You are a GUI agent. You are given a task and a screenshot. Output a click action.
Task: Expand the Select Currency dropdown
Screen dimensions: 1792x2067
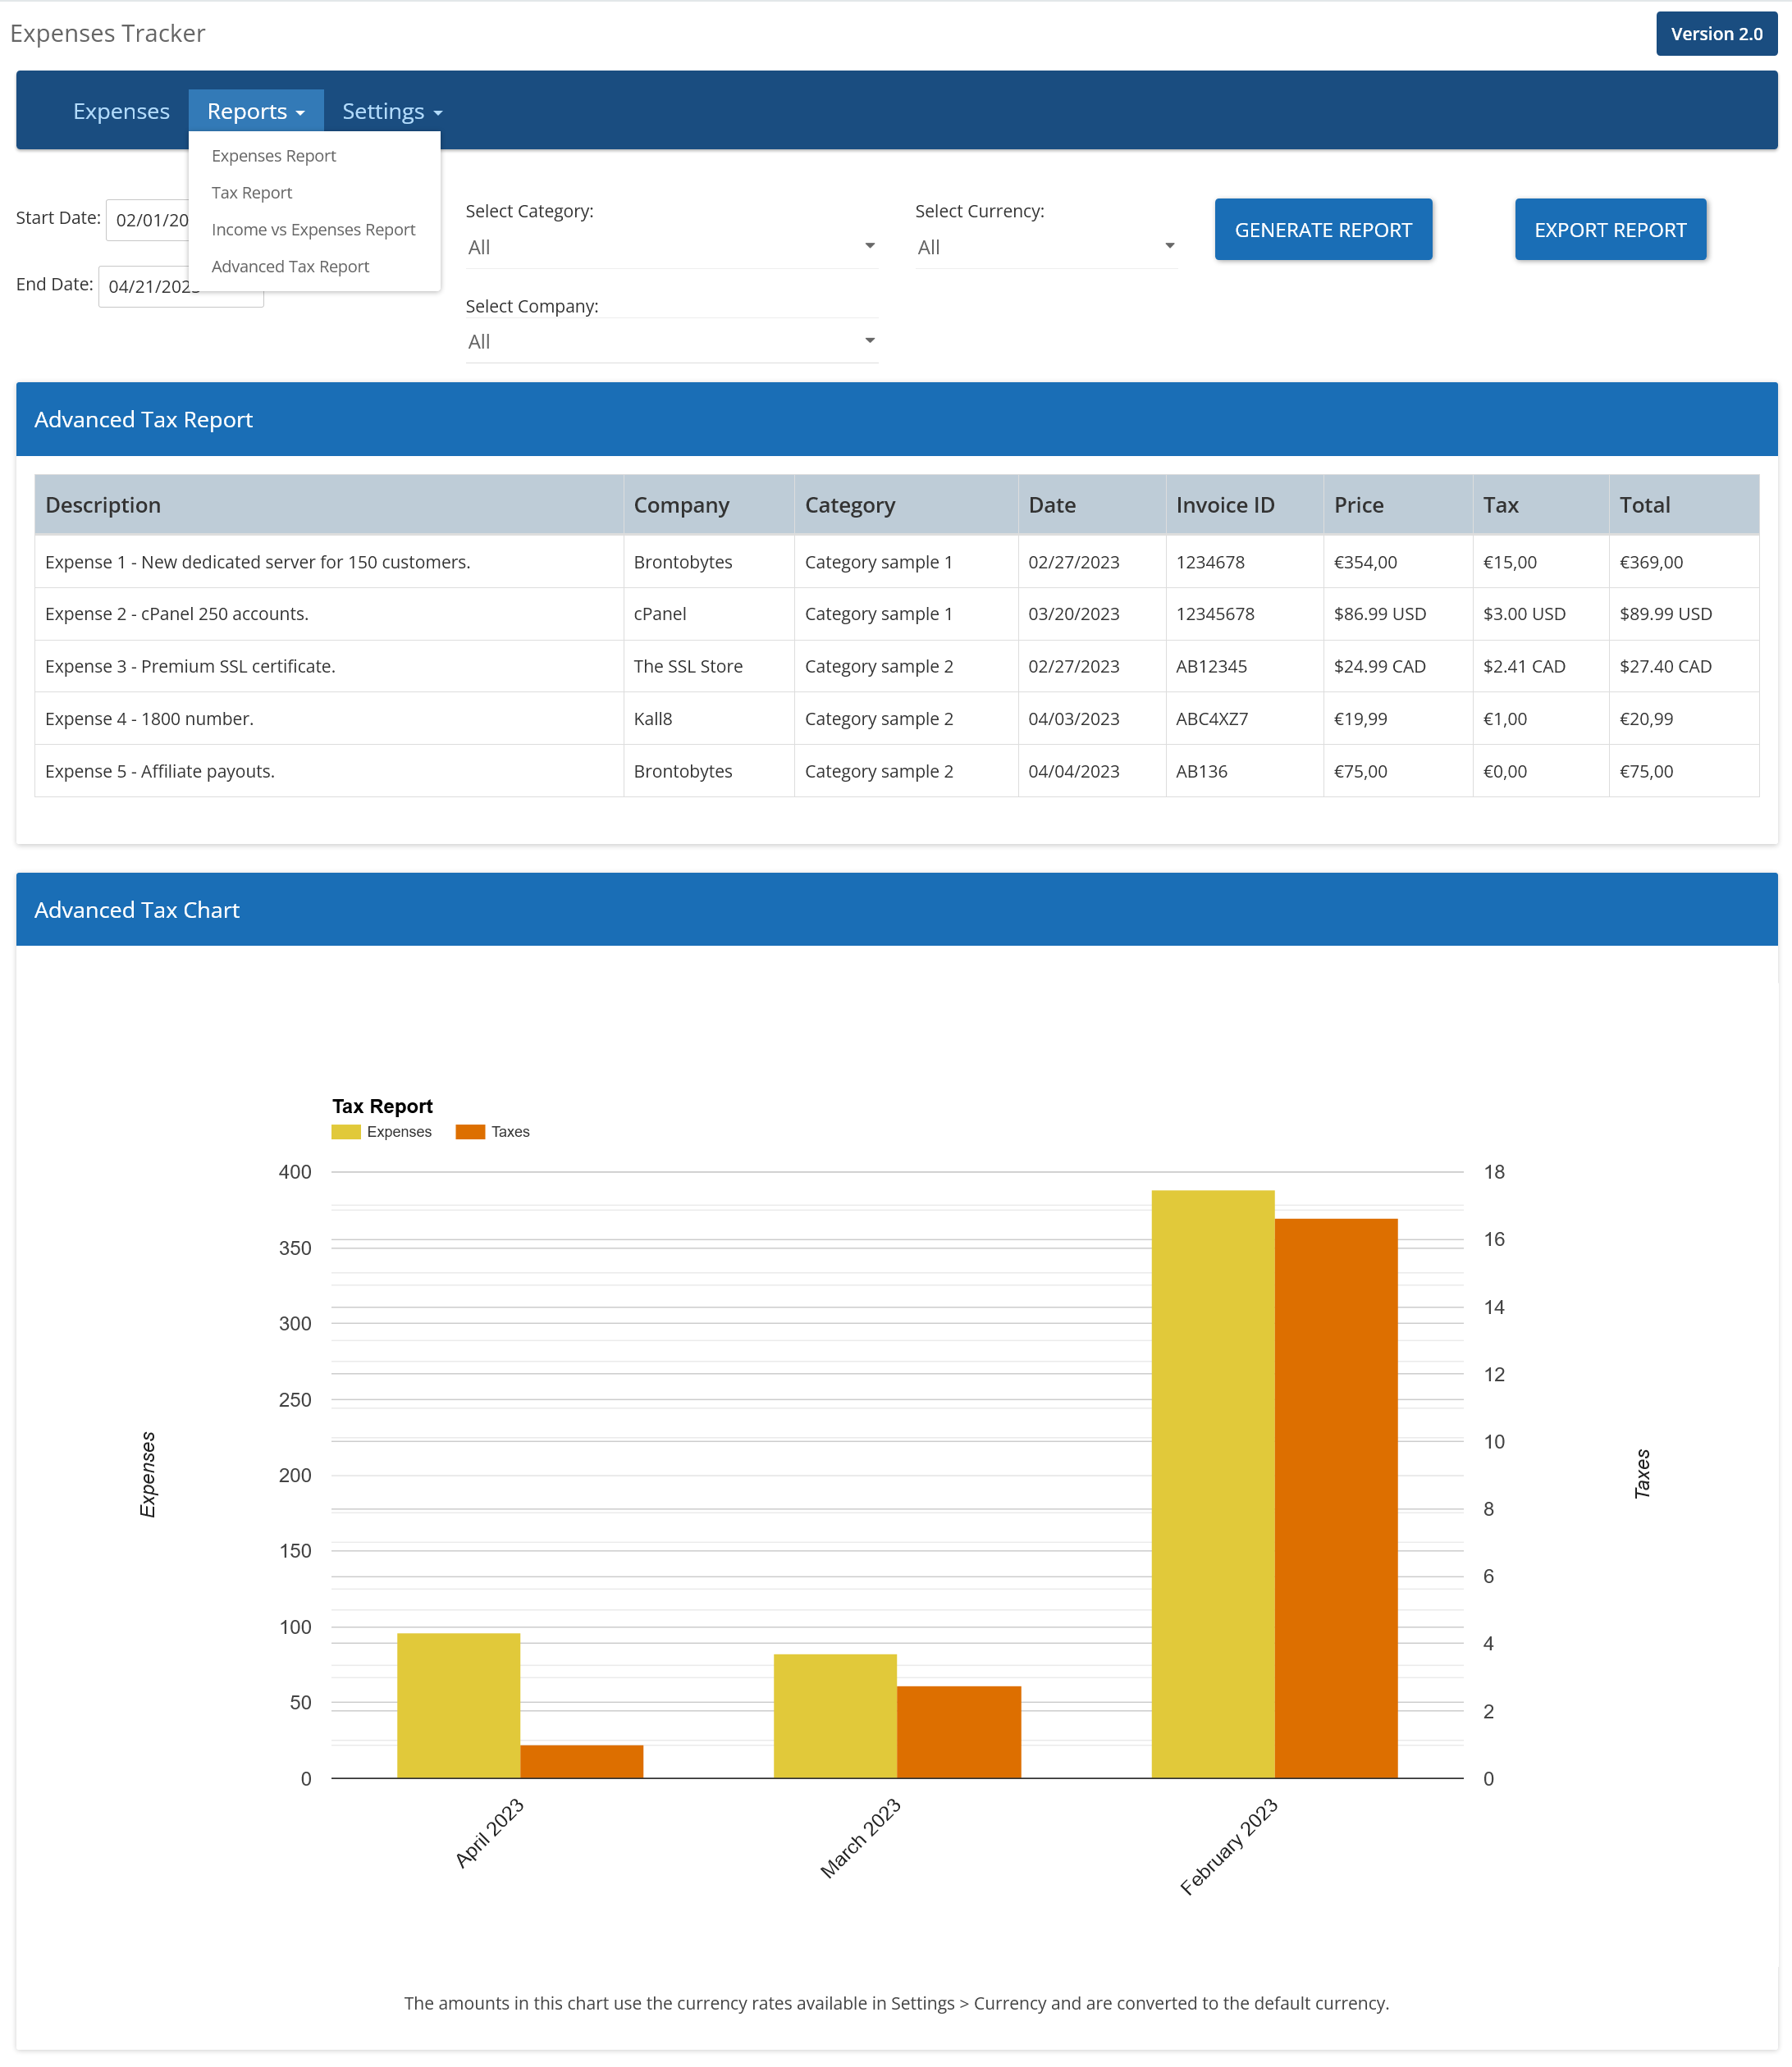point(1045,247)
